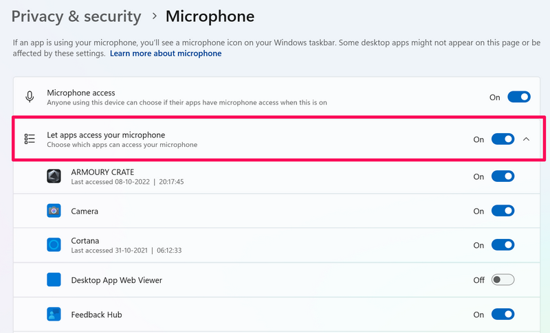The image size is (550, 333).
Task: Disable Let apps access your microphone toggle
Action: [503, 139]
